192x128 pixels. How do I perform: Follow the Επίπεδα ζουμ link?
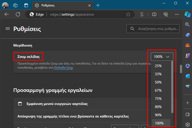pos(63,68)
